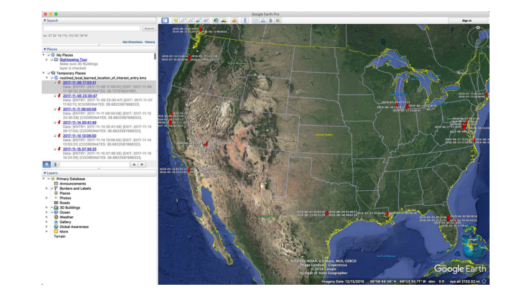Click the Save Image toolbar icon
Screen dimensions: 530x291
click(271, 21)
